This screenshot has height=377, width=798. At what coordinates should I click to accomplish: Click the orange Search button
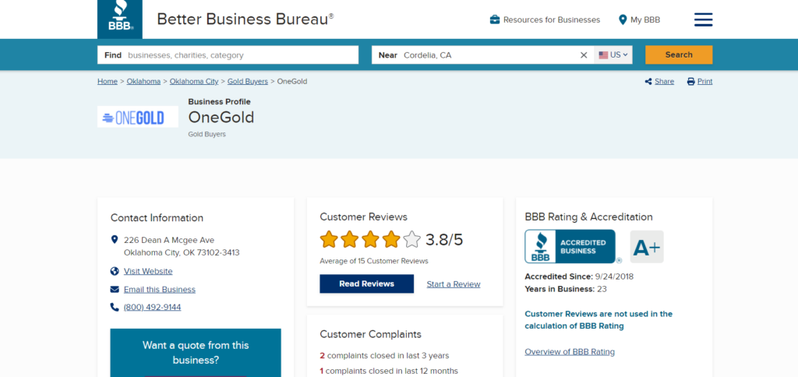(679, 55)
